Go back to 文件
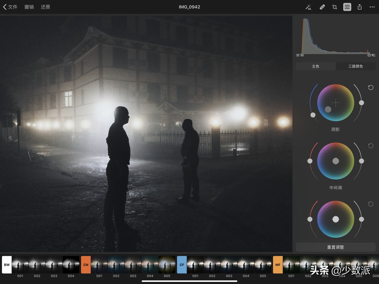The height and width of the screenshot is (284, 379). [x=10, y=7]
